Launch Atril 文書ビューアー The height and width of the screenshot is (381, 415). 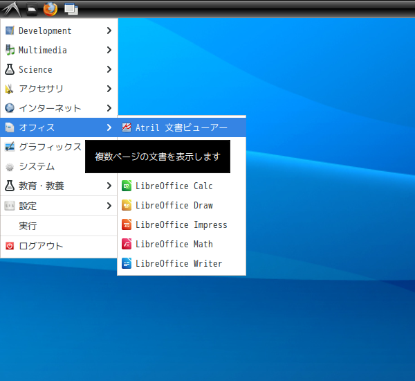coord(181,127)
